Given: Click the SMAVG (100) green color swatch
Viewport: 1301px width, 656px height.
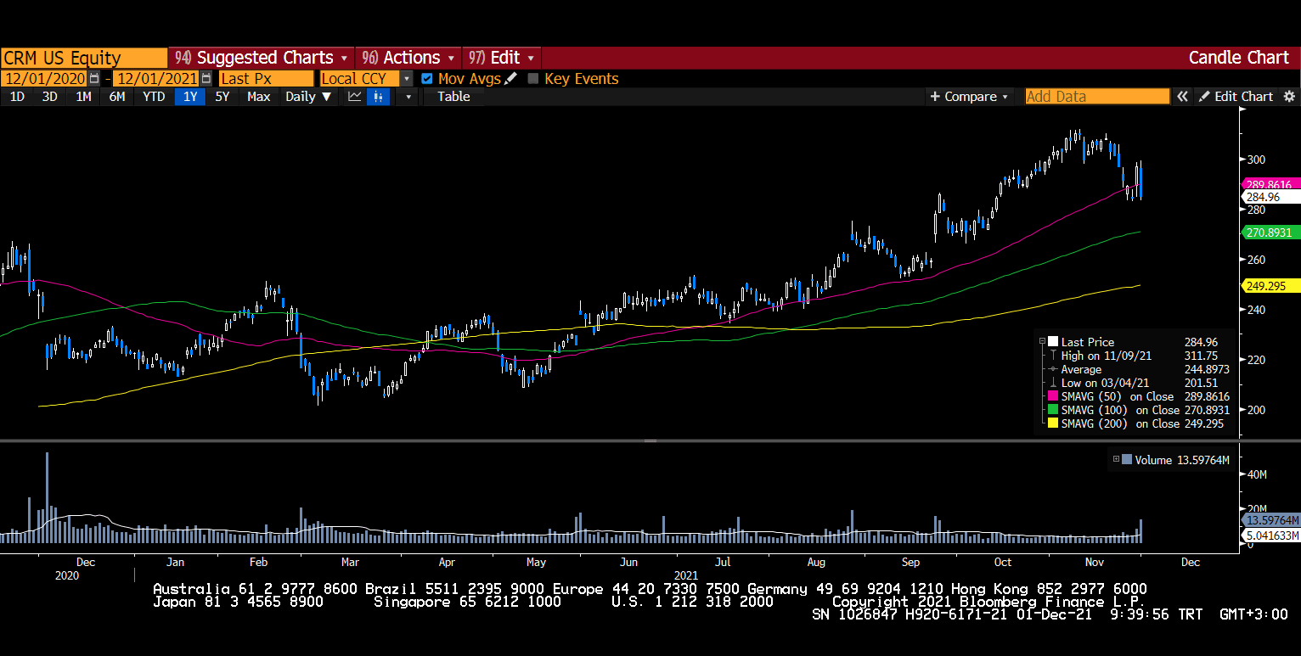Looking at the screenshot, I should click(1054, 411).
